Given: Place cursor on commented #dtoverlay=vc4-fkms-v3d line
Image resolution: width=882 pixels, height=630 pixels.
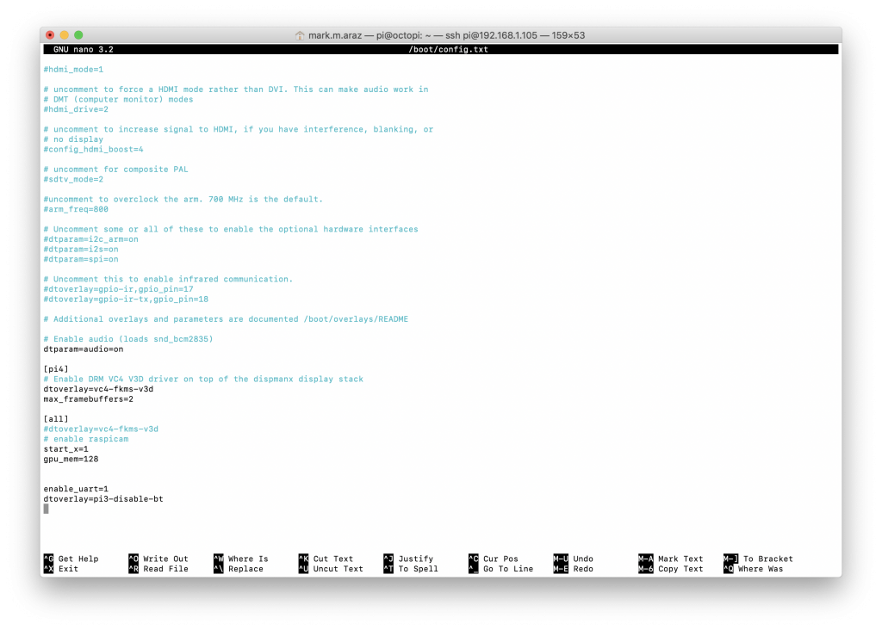Looking at the screenshot, I should coord(101,429).
